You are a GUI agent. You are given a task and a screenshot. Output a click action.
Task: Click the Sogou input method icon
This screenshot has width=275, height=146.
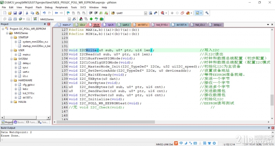[176, 143]
